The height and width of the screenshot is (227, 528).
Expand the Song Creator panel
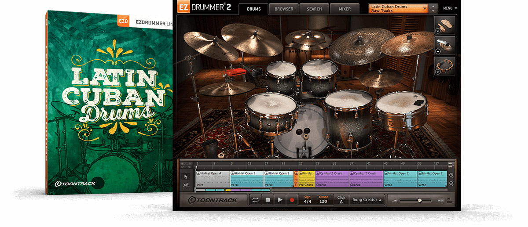tap(367, 200)
